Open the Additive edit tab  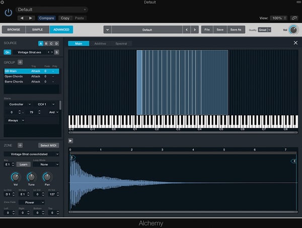(100, 43)
